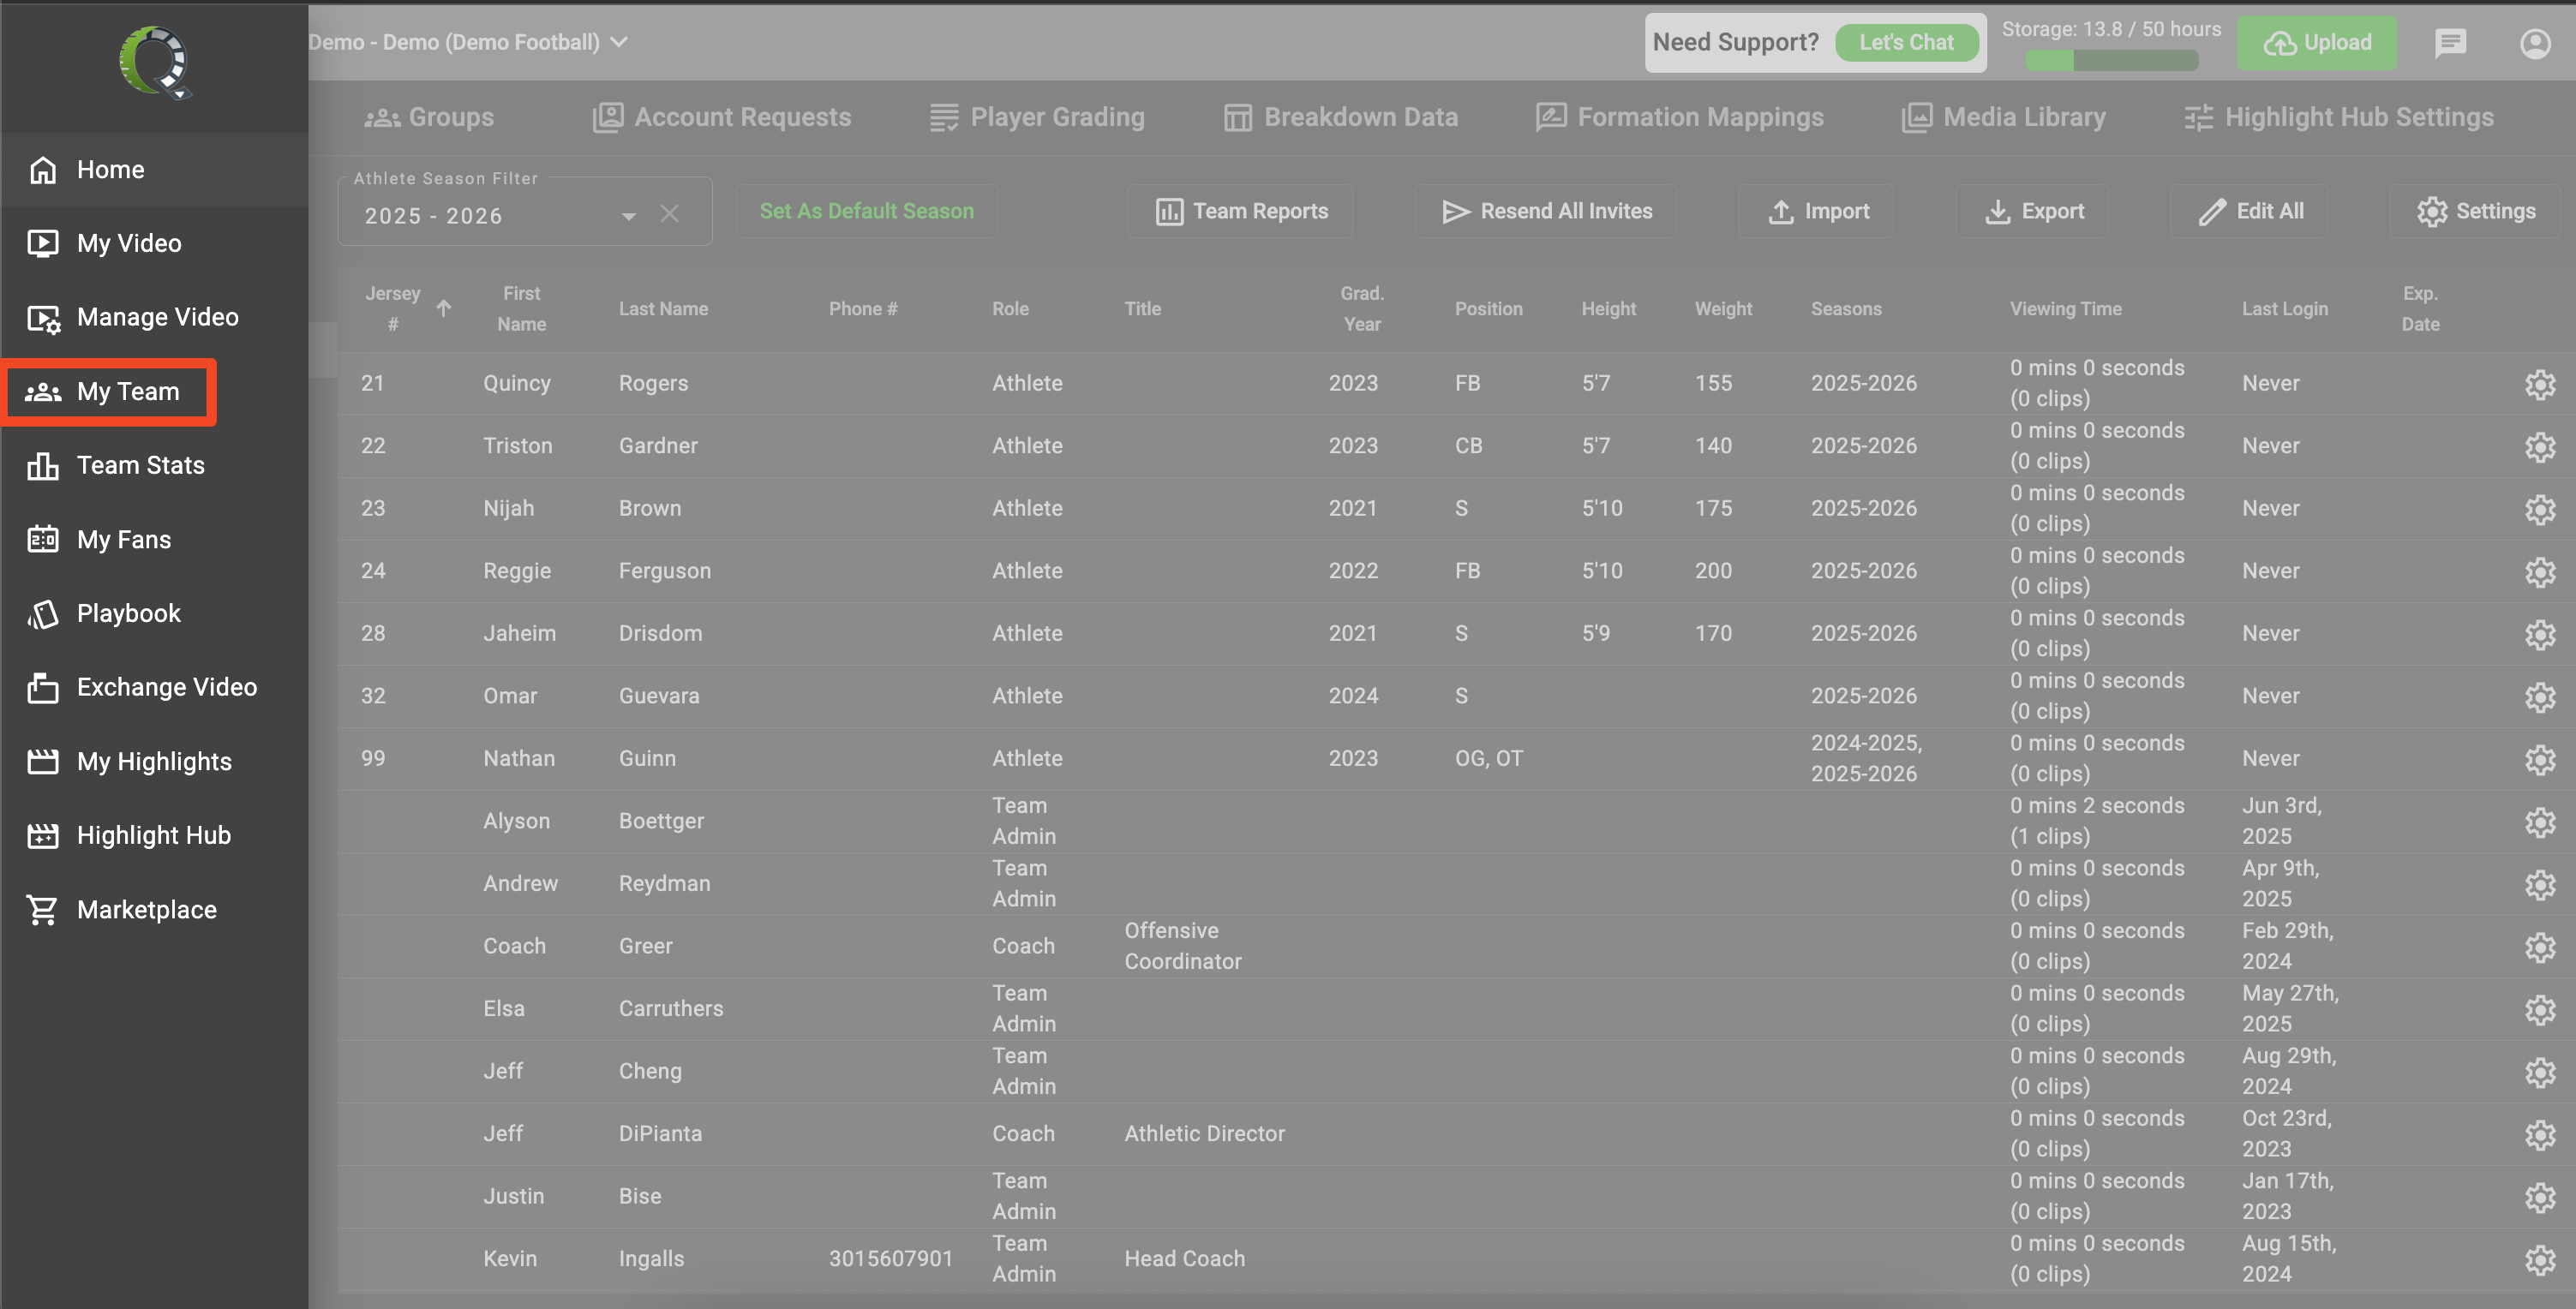The height and width of the screenshot is (1309, 2576).
Task: Open the messages chat icon
Action: (x=2450, y=42)
